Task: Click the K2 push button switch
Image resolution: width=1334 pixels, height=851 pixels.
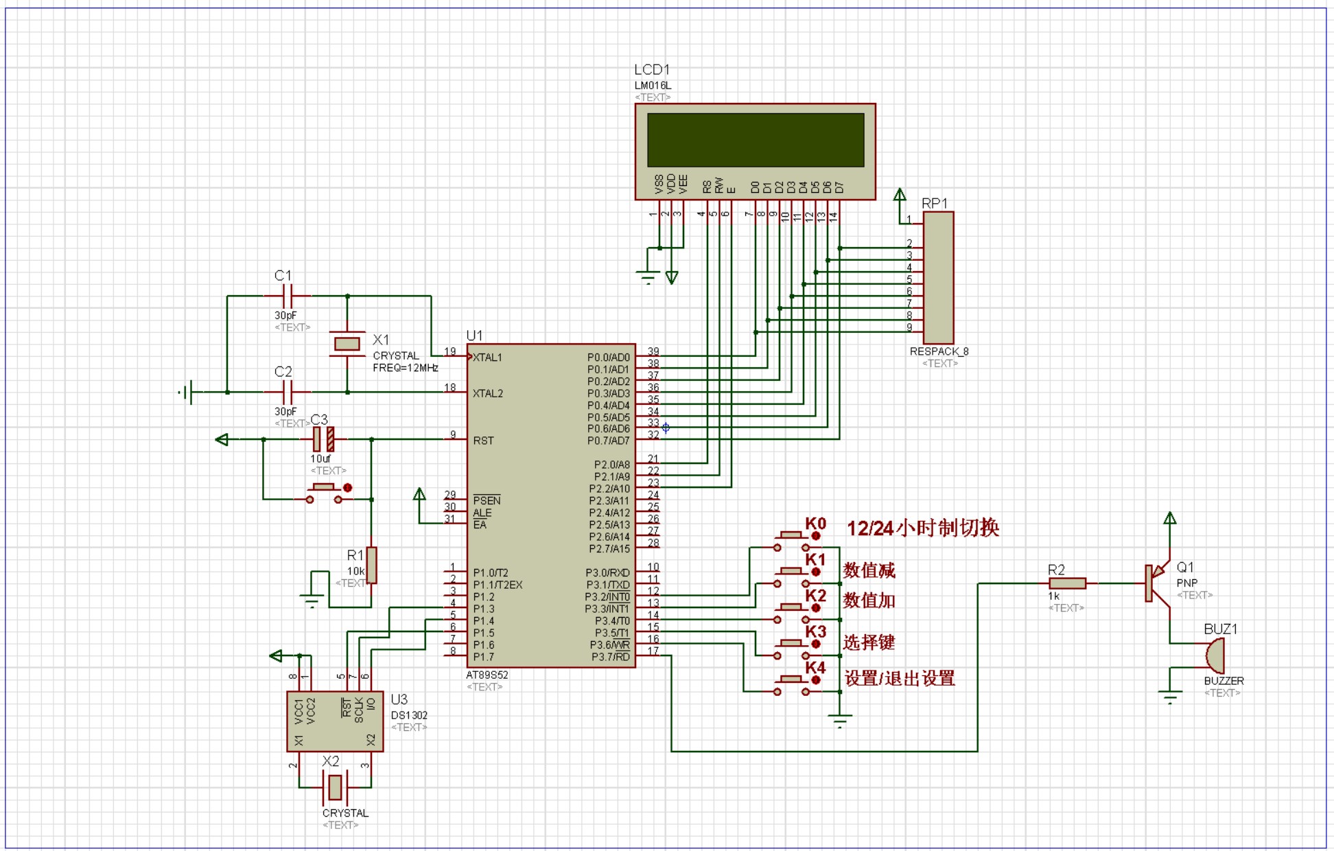Action: (792, 613)
